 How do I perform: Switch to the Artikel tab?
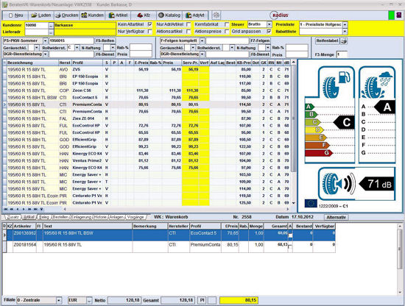pos(29,217)
